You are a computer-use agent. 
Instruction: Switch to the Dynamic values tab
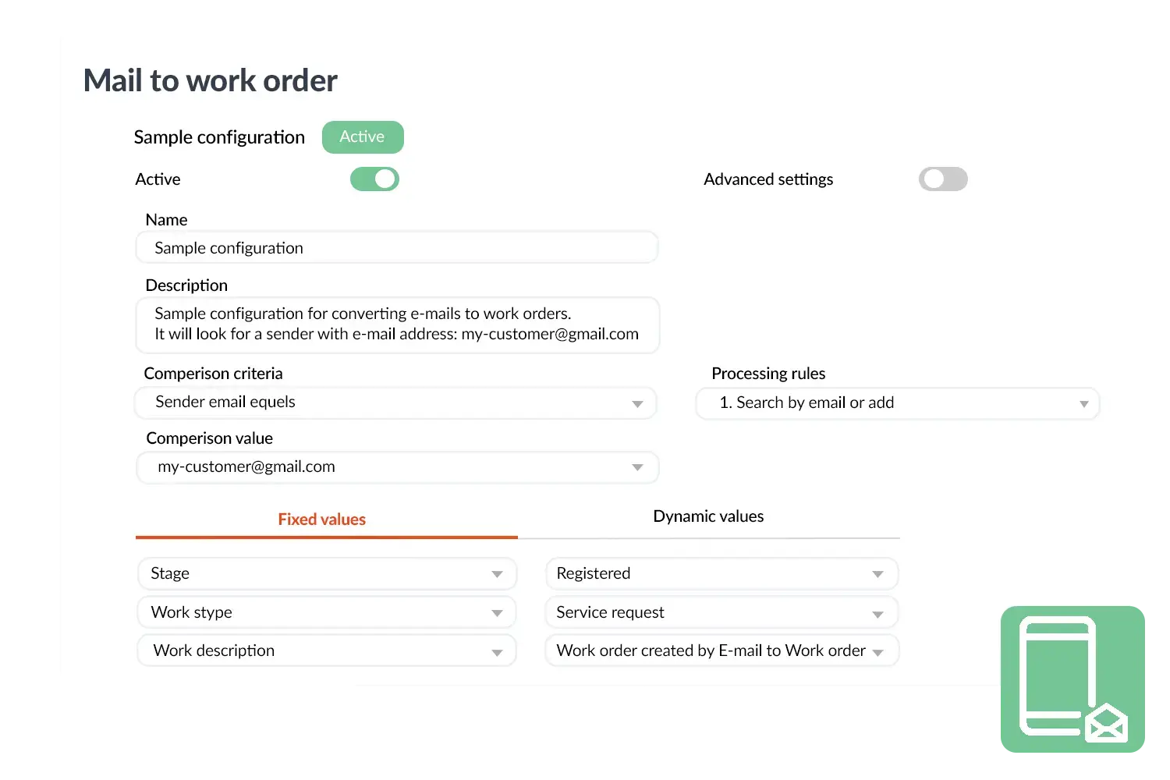[x=708, y=516]
